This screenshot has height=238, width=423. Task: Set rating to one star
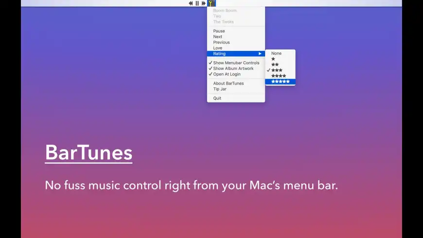(x=280, y=59)
